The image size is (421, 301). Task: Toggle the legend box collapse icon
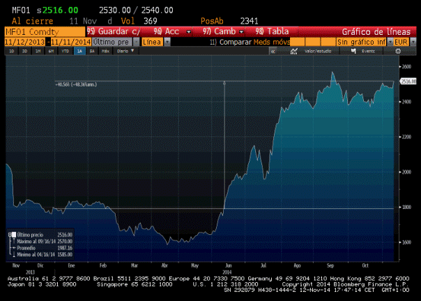pos(10,235)
